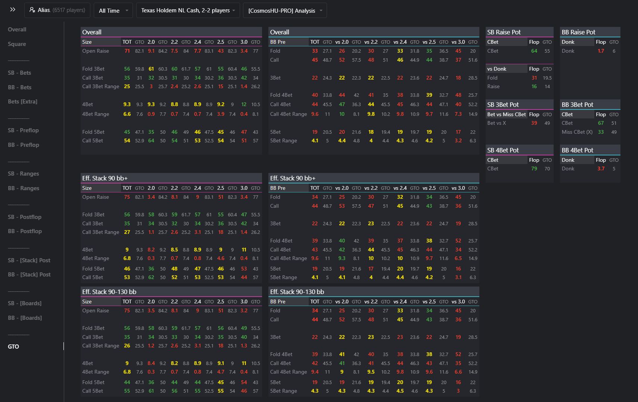638x402 pixels.
Task: Click the Eff. Stack 90-130 bb Size header
Action: 87,302
